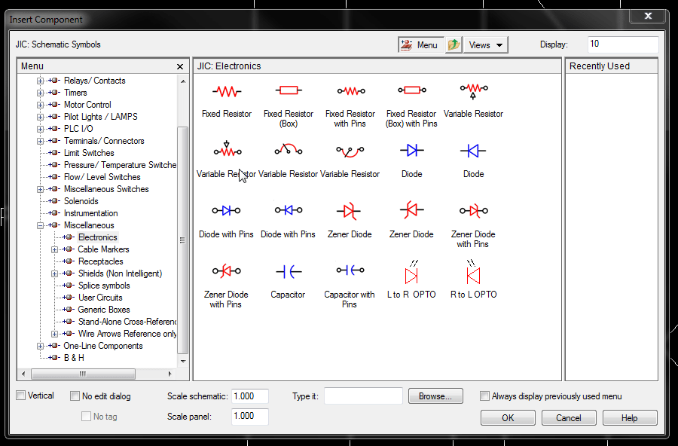Toggle Always display previously used menu

[485, 396]
